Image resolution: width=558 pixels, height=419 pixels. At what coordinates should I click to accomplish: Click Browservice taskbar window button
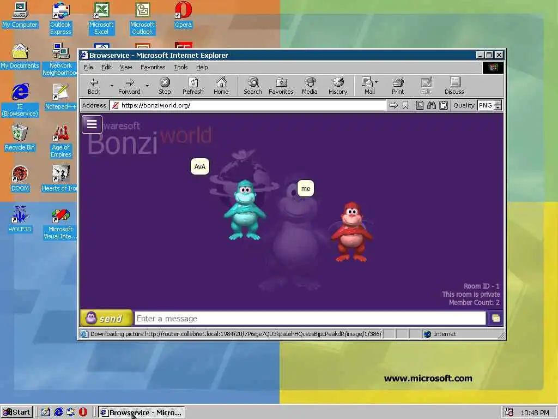tap(142, 412)
